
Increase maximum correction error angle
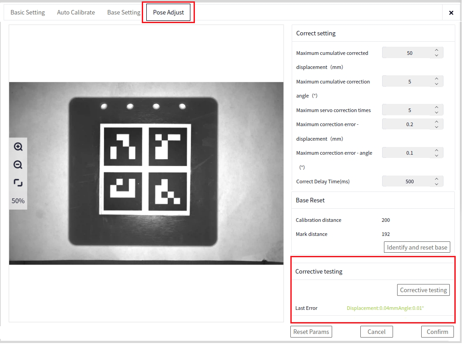pyautogui.click(x=437, y=150)
